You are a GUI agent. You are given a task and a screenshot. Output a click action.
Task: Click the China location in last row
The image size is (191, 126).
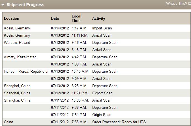[x=8, y=122]
